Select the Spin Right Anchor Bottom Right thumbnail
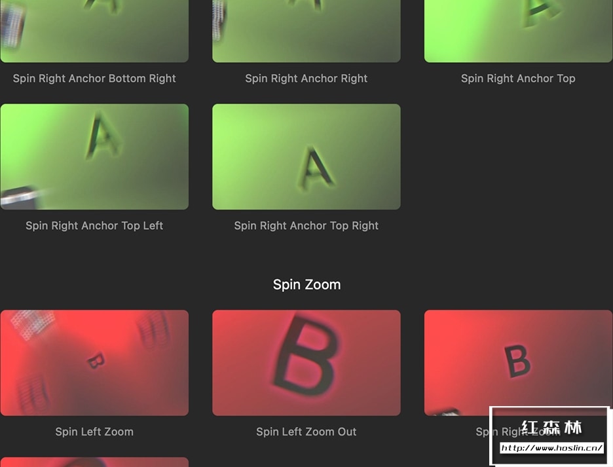 (94, 31)
